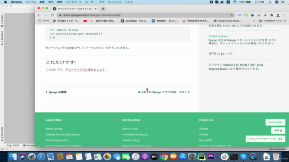Viewport: 289px width, 162px height.
Task: Bookmark this page with the star icon
Action: click(232, 15)
